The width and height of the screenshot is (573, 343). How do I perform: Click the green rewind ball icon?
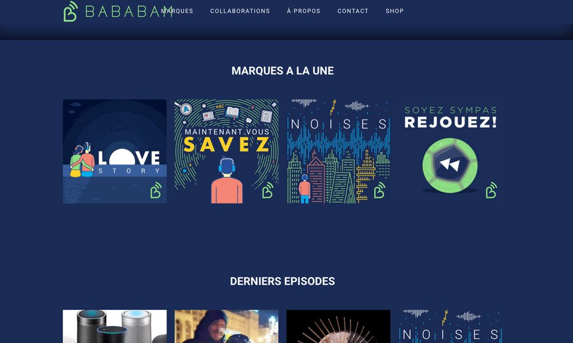[x=450, y=165]
